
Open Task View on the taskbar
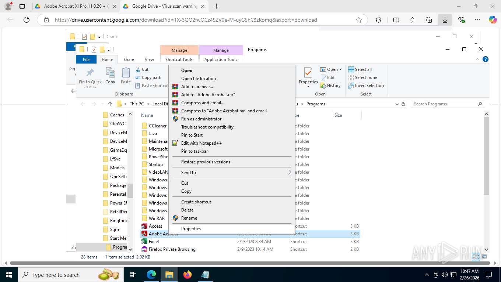[x=133, y=274]
